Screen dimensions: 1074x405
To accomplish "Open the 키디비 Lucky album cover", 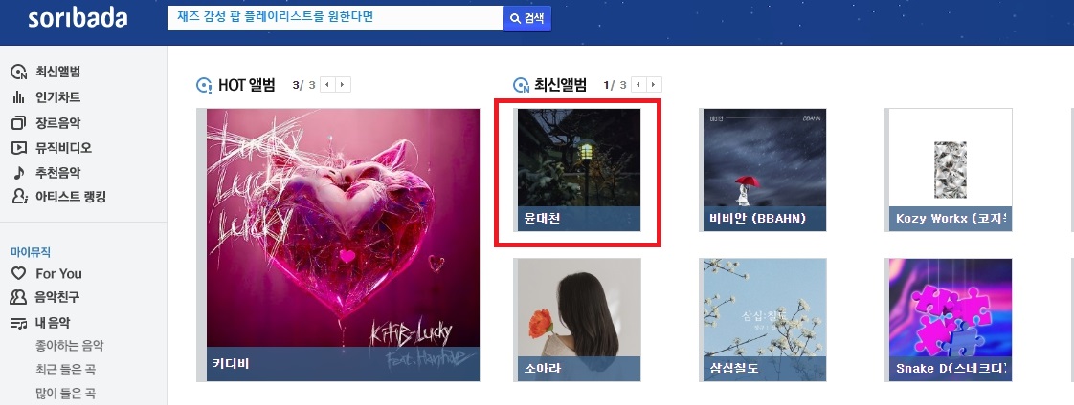I will 343,245.
